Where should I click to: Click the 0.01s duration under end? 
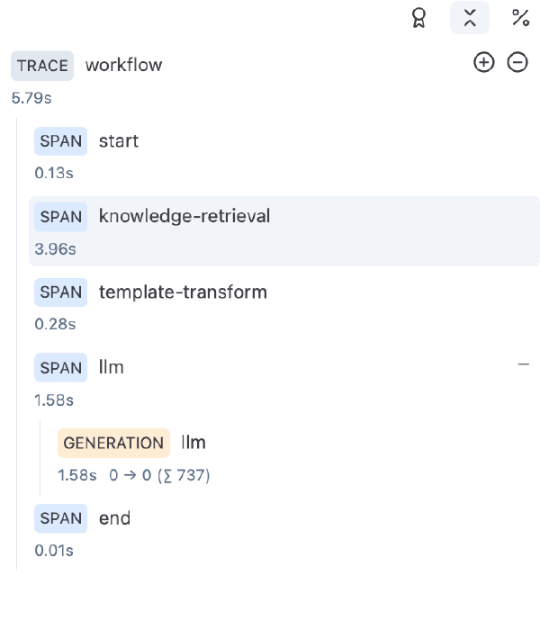click(x=54, y=550)
